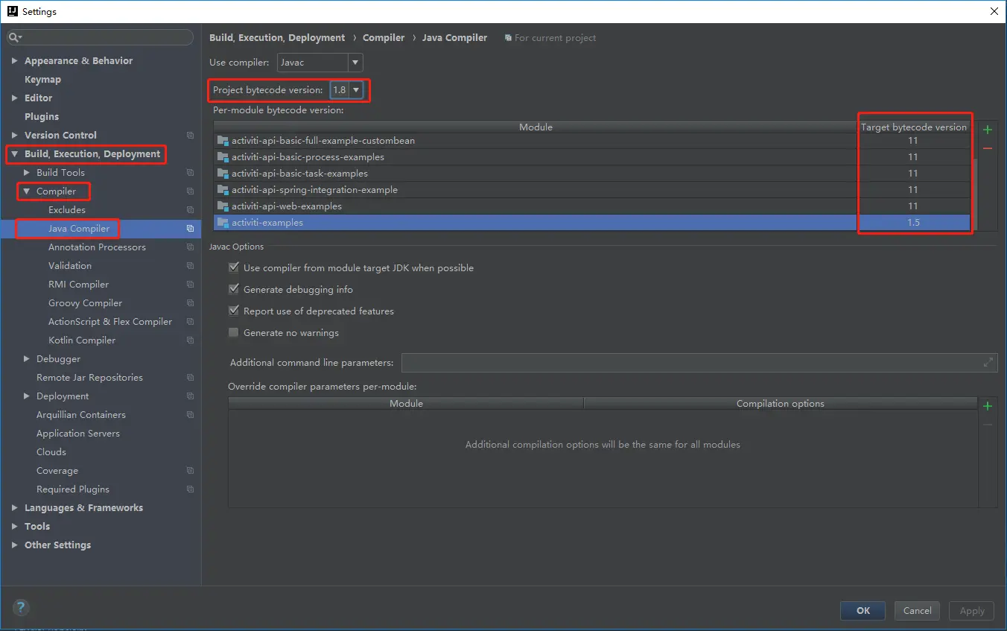The height and width of the screenshot is (631, 1007).
Task: Expand Appearance & Behavior section
Action: (x=14, y=61)
